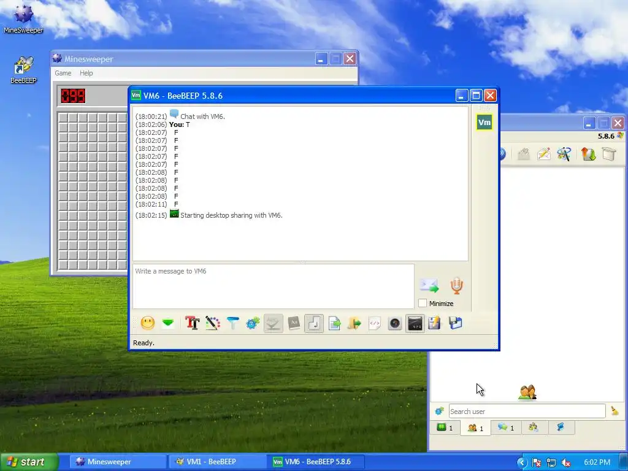Click the dark desktop sharing screen button

(415, 323)
